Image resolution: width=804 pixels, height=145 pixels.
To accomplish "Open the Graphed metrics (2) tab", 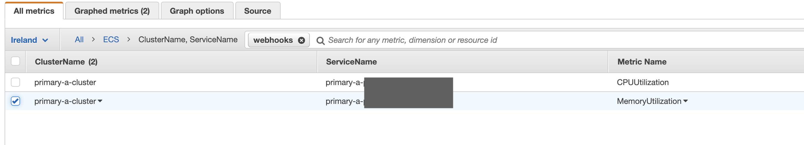I will click(x=112, y=11).
